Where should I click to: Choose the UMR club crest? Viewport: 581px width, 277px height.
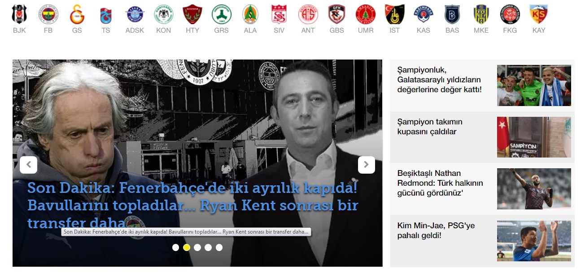tap(366, 14)
